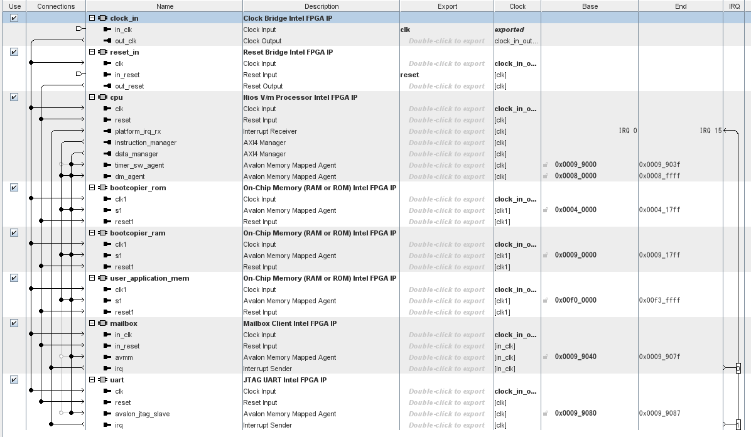
Task: Collapse the cpu component
Action: point(92,97)
